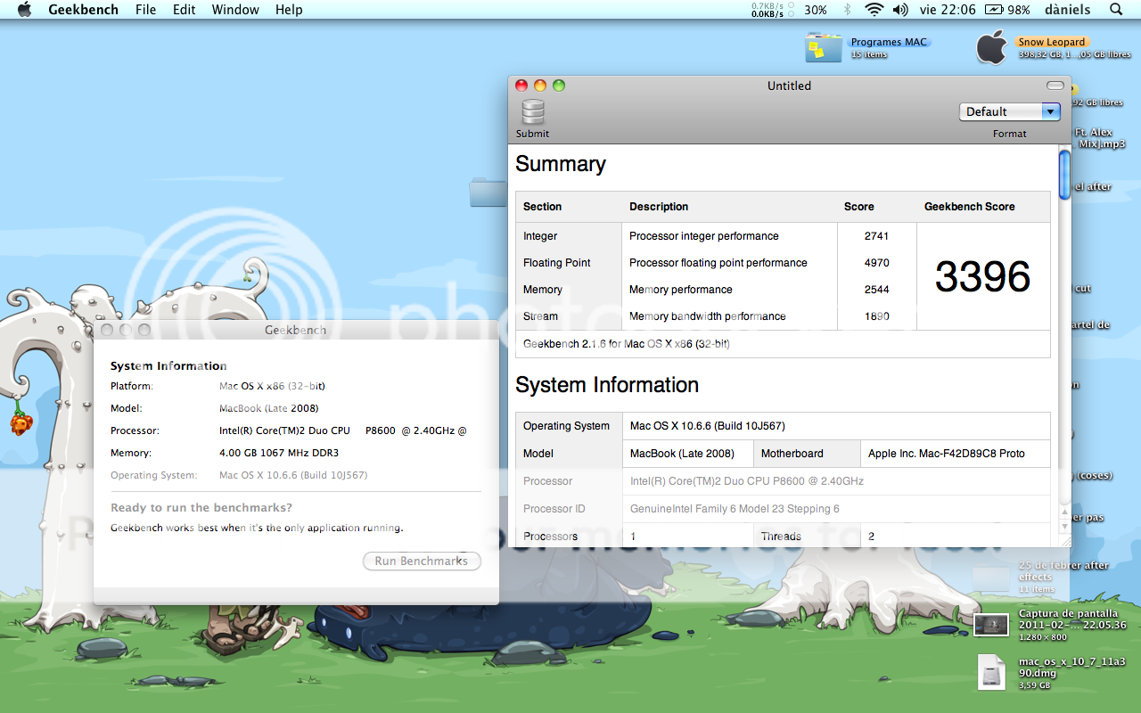Select the Snow Leopard drive icon

click(991, 47)
